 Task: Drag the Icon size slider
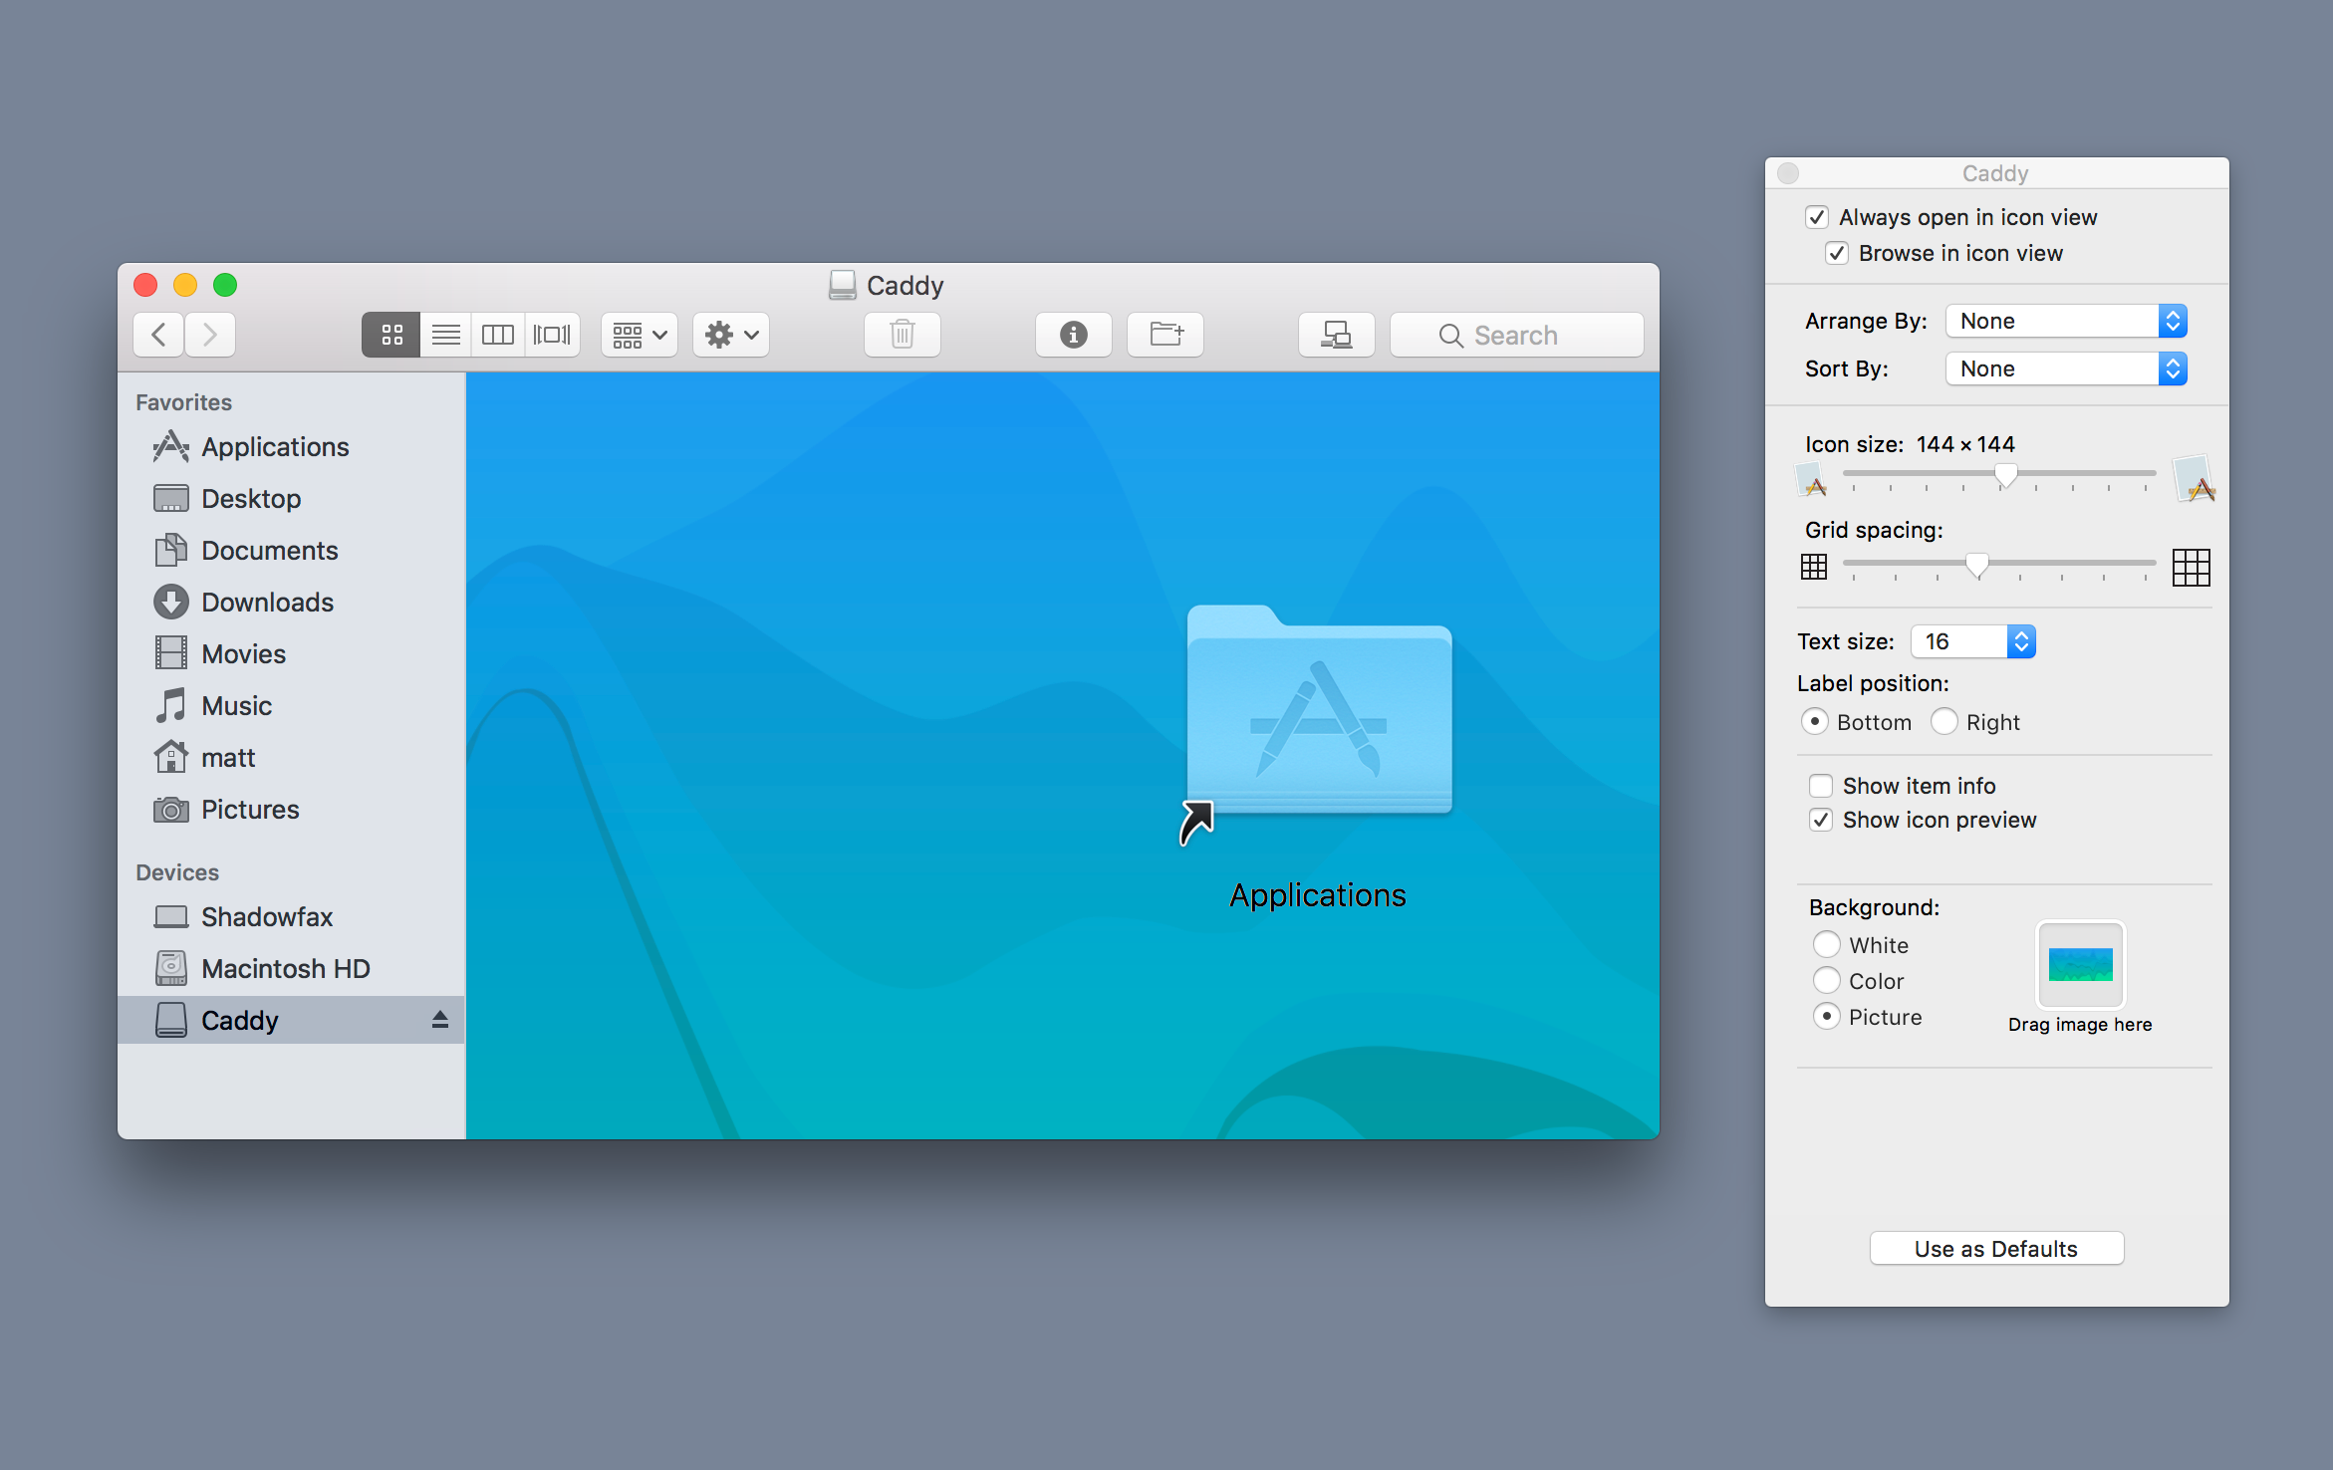[1999, 478]
